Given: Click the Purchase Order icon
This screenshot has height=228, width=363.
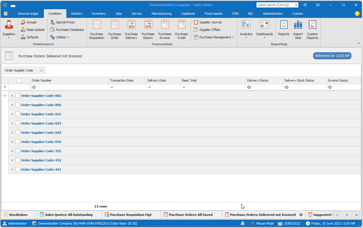Looking at the screenshot, I should click(x=115, y=29).
